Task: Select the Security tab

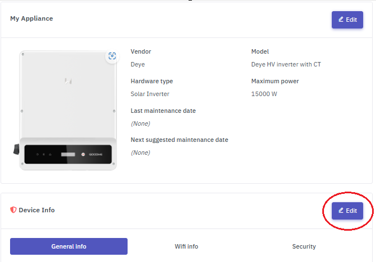Action: (x=304, y=246)
